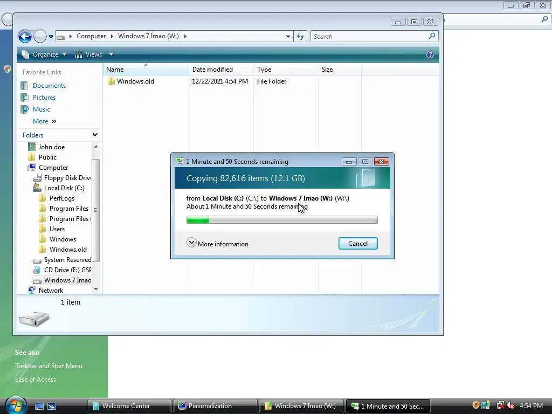Open Explorer Help question mark icon
Image resolution: width=552 pixels, height=414 pixels.
coord(430,54)
